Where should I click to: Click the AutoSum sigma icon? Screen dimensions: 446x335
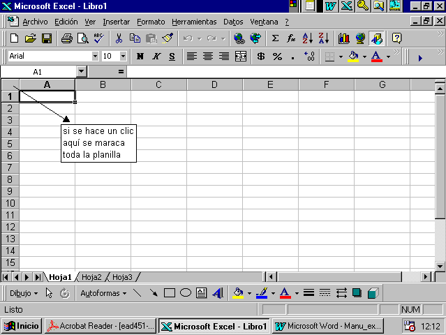click(x=275, y=38)
